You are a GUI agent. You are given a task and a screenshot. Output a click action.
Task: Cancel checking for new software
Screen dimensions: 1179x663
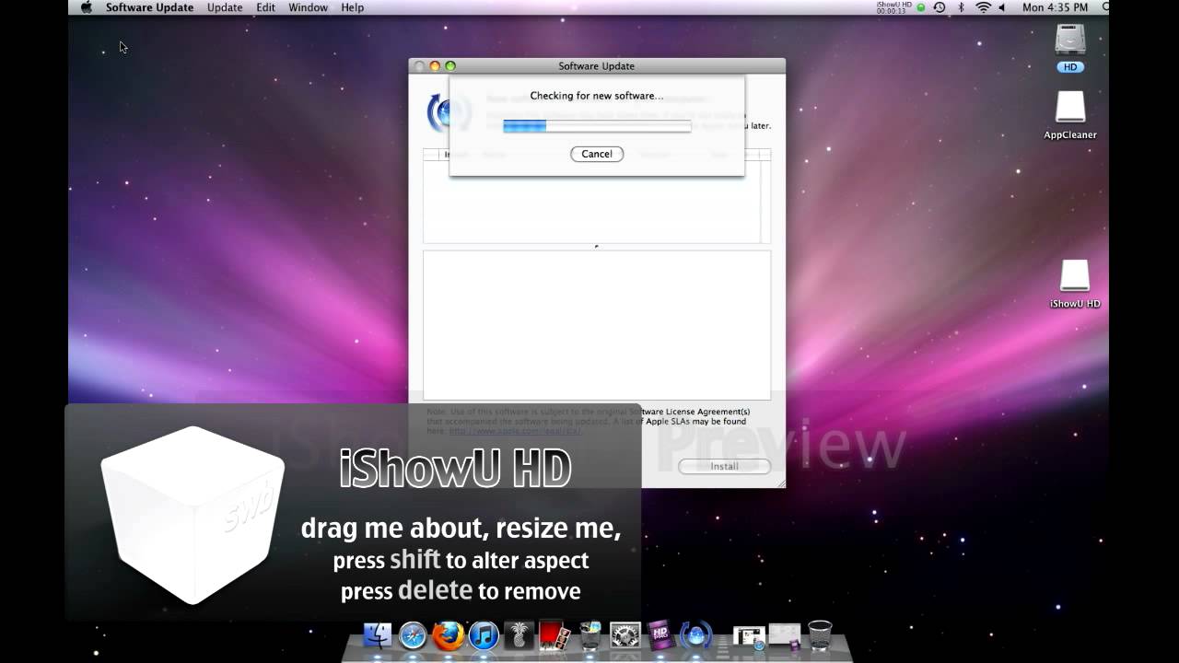point(597,154)
